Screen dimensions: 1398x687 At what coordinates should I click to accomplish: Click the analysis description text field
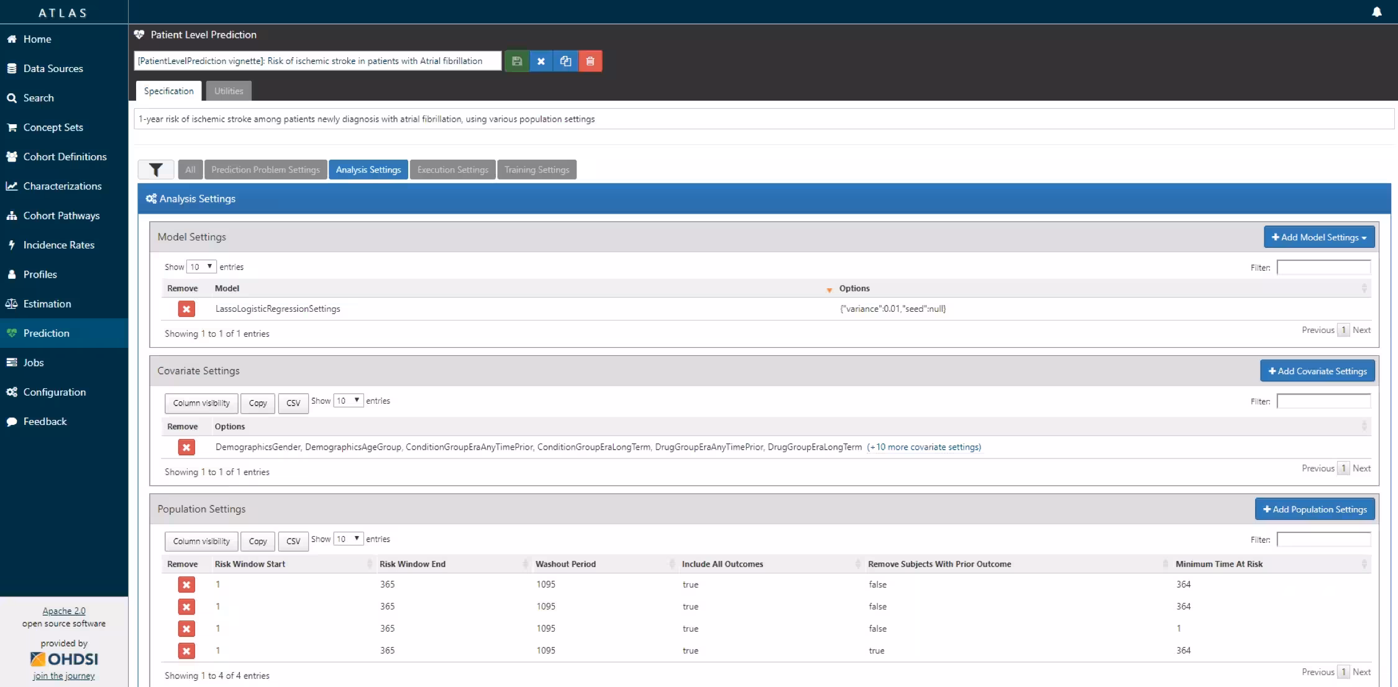[x=764, y=119]
